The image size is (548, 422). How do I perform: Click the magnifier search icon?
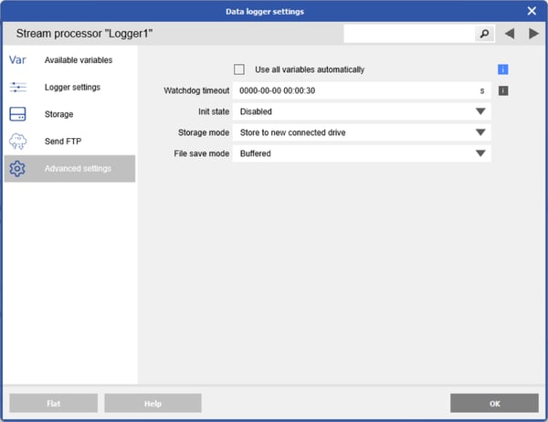[x=484, y=34]
